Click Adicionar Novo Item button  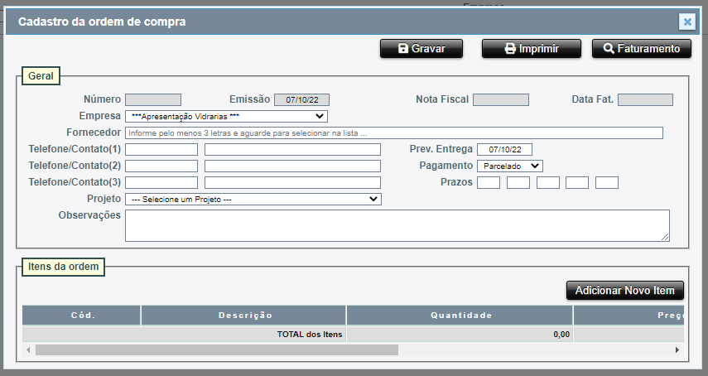coord(625,291)
